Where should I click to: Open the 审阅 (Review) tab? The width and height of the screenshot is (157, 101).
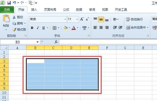(92, 10)
